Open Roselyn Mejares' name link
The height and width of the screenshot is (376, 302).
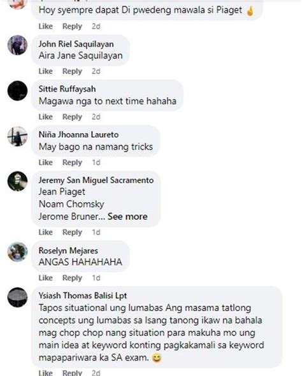coord(68,250)
